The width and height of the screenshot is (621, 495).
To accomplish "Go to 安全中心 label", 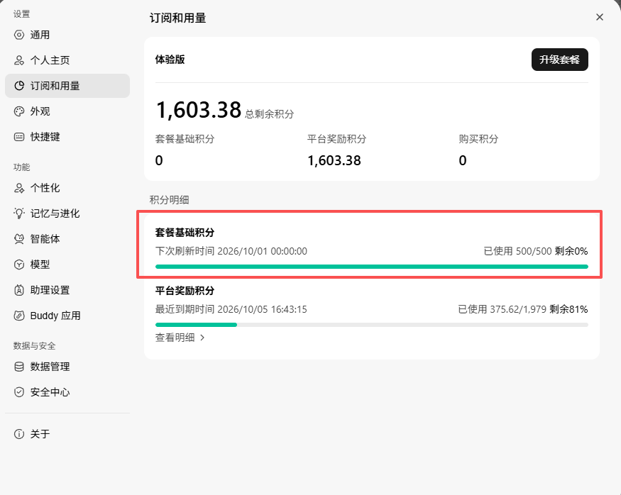I will coord(50,392).
